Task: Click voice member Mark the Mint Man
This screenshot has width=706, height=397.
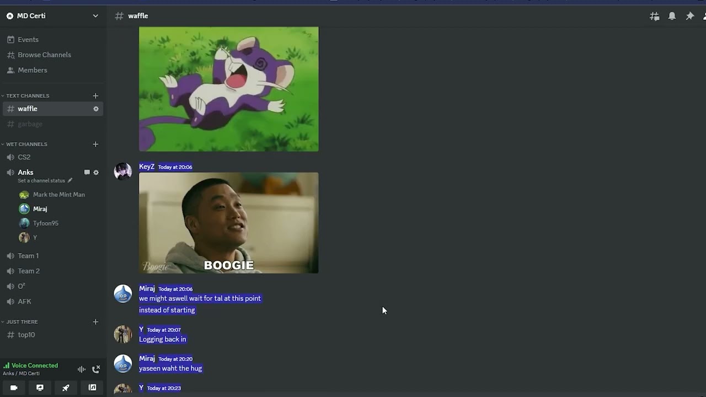Action: pos(60,195)
